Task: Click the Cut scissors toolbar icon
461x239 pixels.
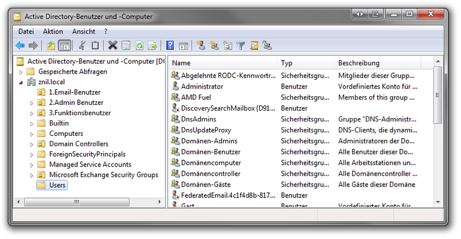Action: click(x=82, y=45)
